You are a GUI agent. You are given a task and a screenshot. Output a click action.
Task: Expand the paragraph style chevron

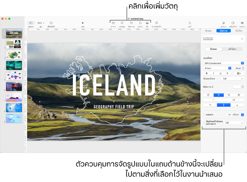point(242,39)
